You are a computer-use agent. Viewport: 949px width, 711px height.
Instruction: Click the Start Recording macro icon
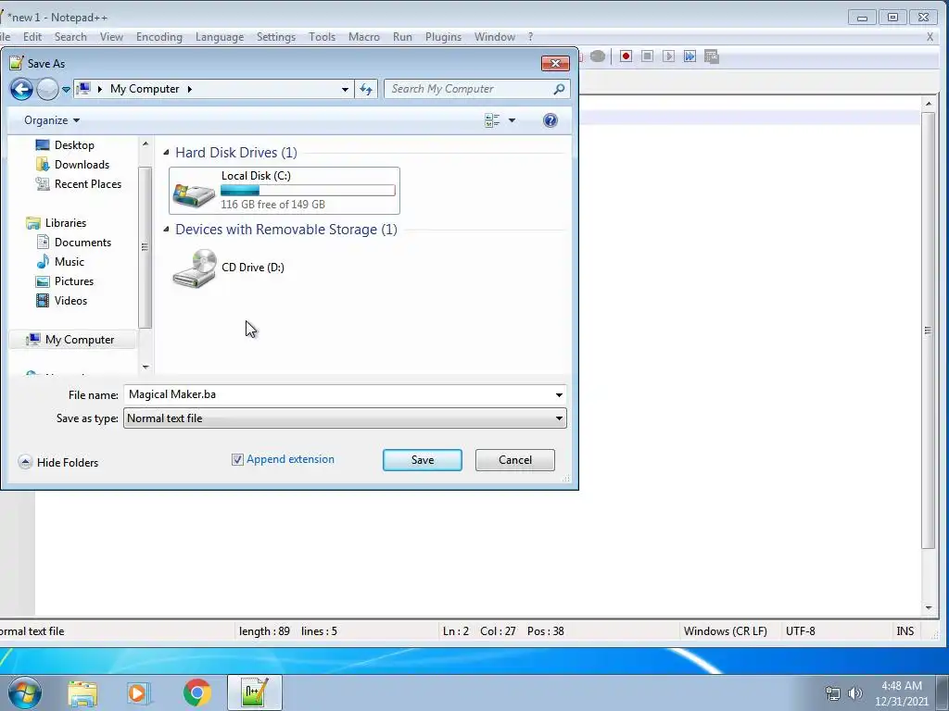(x=626, y=56)
